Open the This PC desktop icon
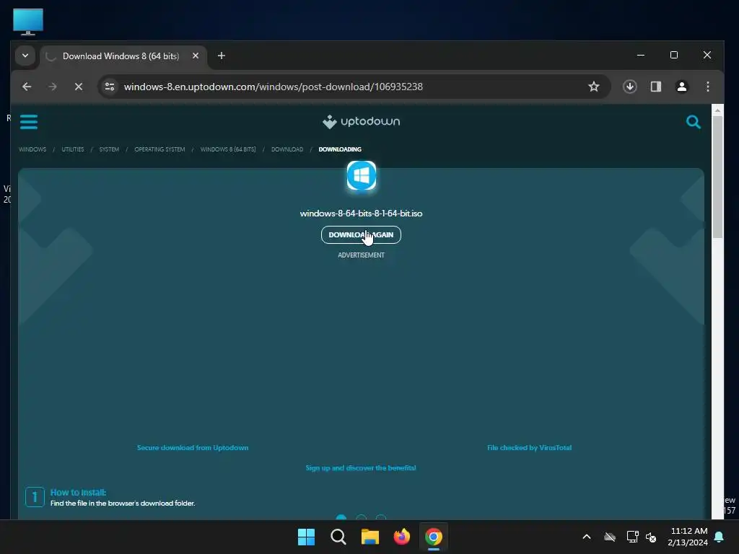Screen dimensions: 739x554 point(28,22)
